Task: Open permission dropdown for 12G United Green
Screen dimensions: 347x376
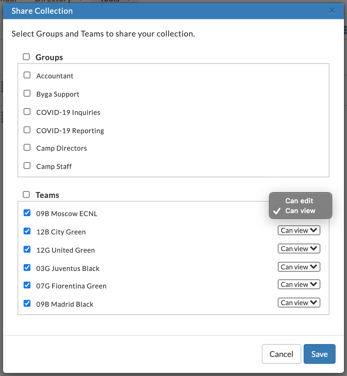Action: click(x=299, y=249)
